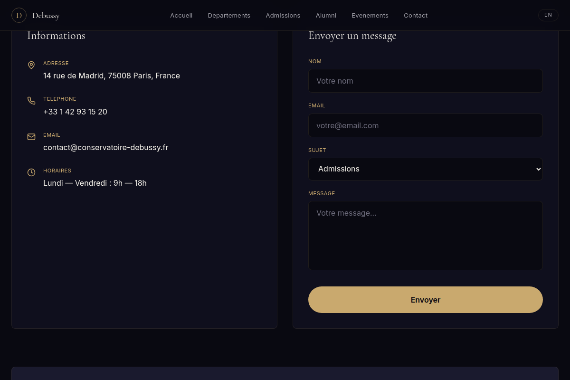Open the Sujet dropdown showing Admissions
Screen dimensions: 570x380
point(426,169)
